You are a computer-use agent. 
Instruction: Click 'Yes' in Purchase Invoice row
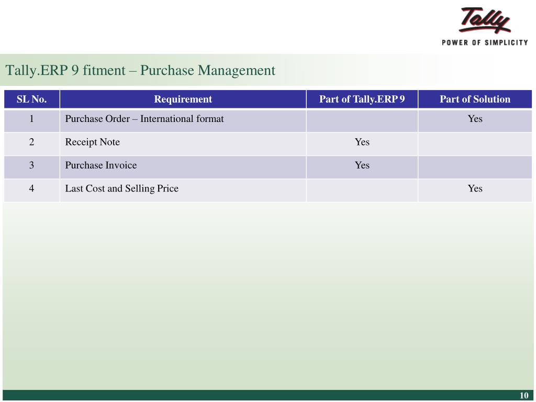tap(362, 165)
